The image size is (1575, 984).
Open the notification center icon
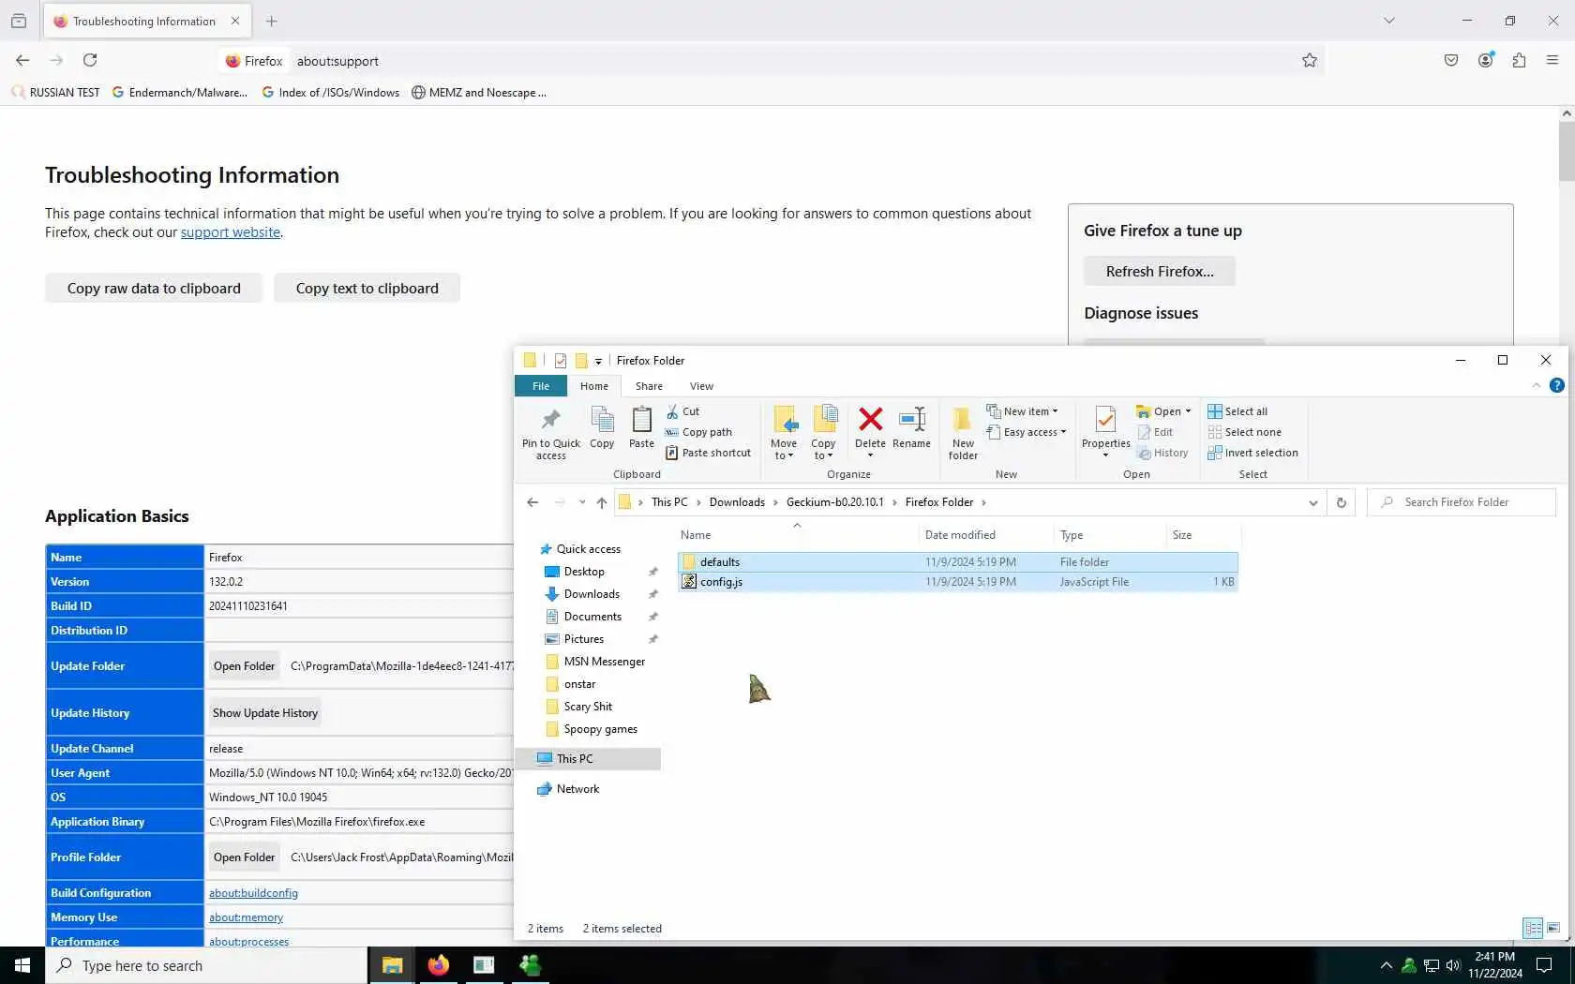click(x=1544, y=965)
